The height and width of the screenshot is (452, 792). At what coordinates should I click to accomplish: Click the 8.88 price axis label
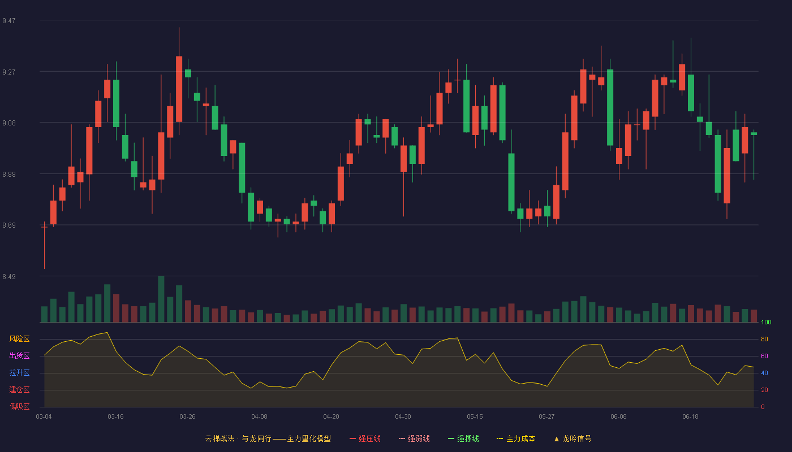point(9,175)
